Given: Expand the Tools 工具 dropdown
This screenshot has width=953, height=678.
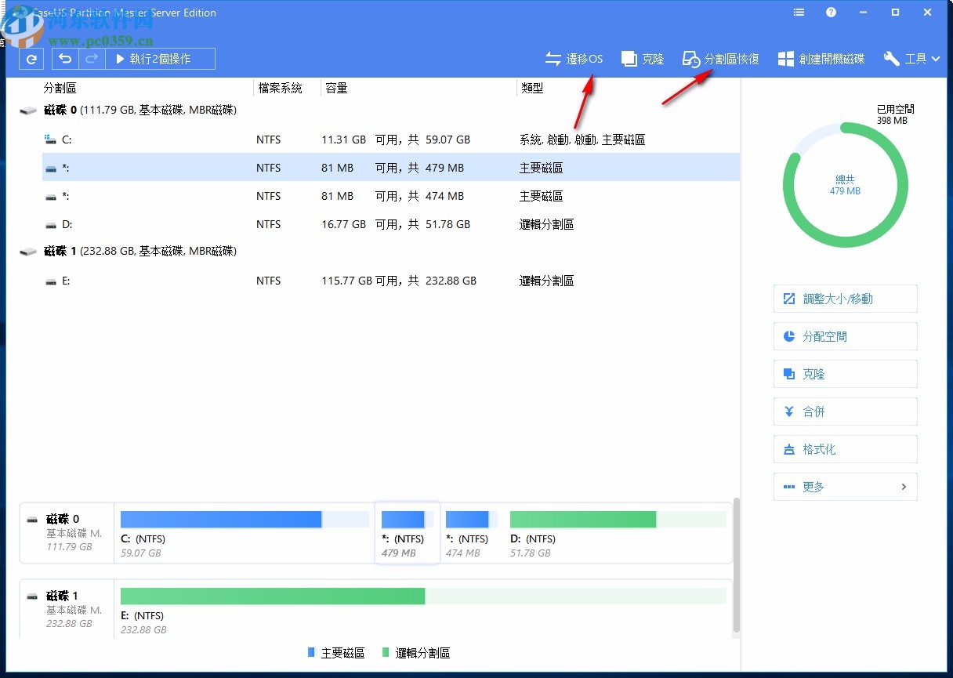Looking at the screenshot, I should (912, 58).
